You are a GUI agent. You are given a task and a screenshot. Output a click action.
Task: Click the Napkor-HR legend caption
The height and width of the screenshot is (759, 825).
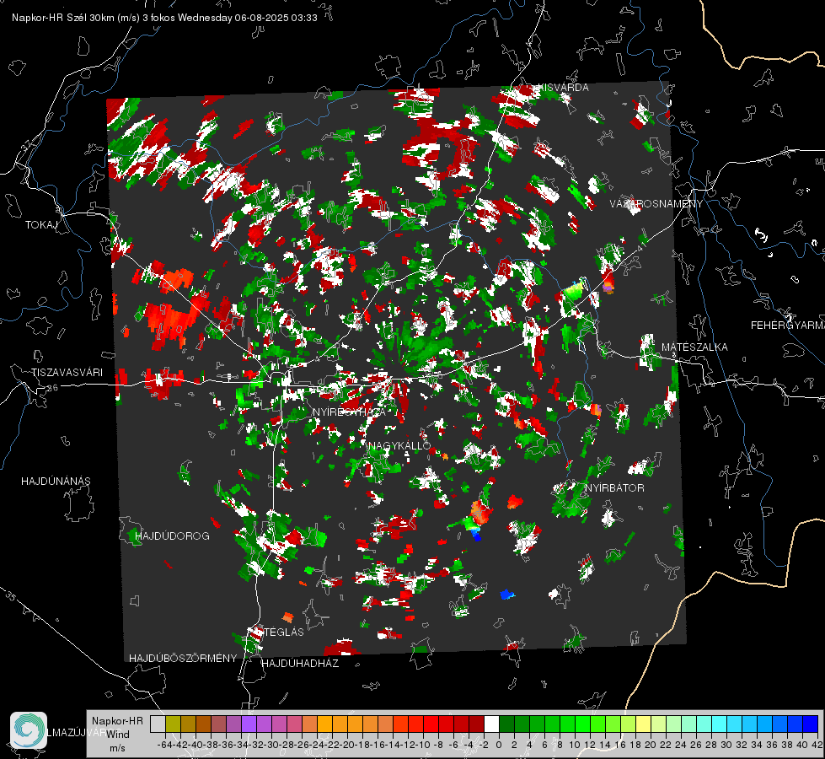(117, 721)
